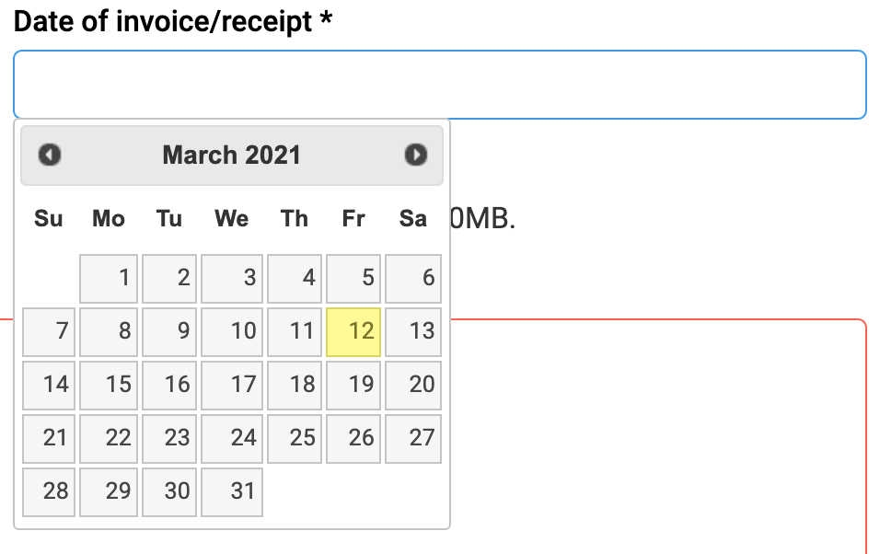The width and height of the screenshot is (891, 554).
Task: Choose March 5 on the datepicker
Action: [353, 278]
